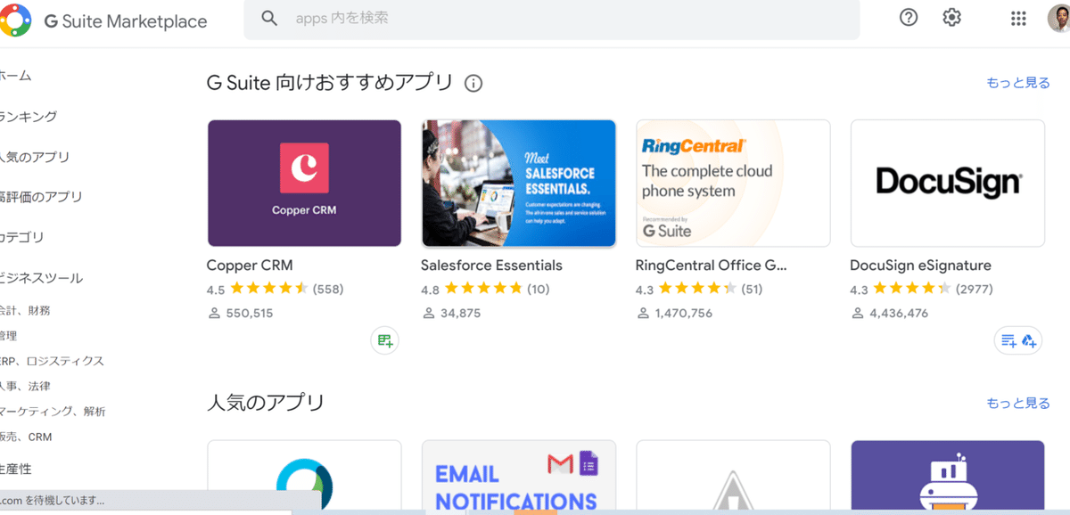The image size is (1070, 515).
Task: Open the Copper CRM app listing
Action: coord(304,183)
